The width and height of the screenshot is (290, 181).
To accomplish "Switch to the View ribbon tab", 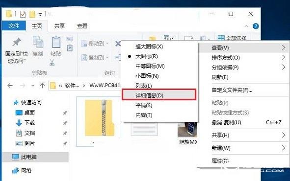I will [x=82, y=26].
